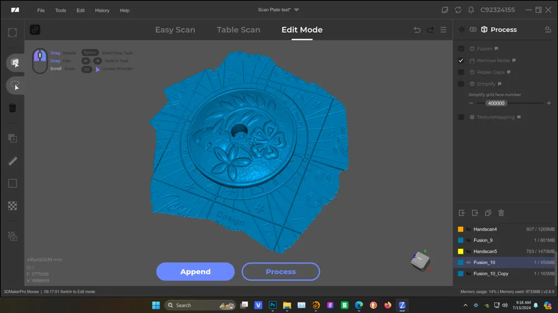The height and width of the screenshot is (313, 558).
Task: Open the hamburger options menu in top bar
Action: [x=444, y=30]
